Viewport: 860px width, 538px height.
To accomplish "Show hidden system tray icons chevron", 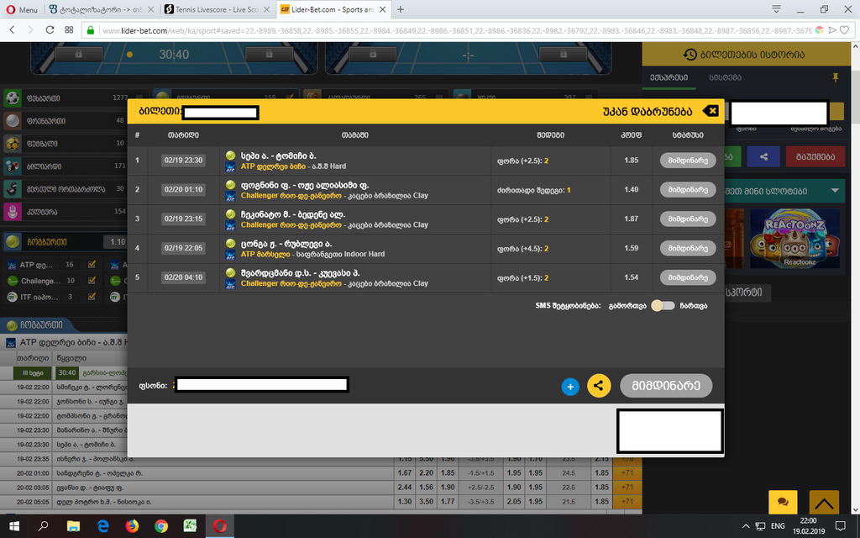I will point(746,526).
